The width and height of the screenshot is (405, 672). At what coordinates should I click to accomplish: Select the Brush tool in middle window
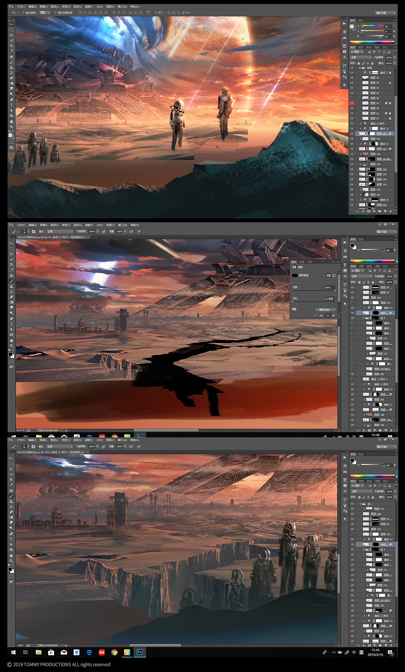pos(11,281)
